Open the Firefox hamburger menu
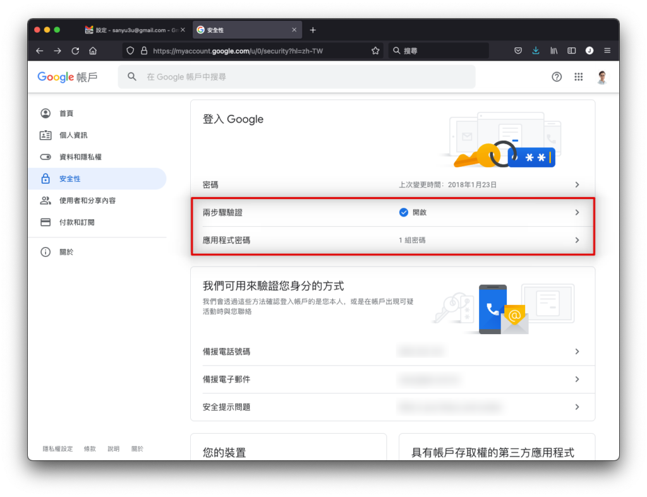The height and width of the screenshot is (497, 647). (x=607, y=51)
